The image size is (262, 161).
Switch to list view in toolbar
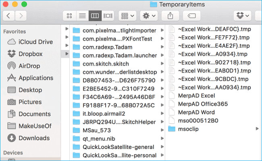(x=82, y=16)
